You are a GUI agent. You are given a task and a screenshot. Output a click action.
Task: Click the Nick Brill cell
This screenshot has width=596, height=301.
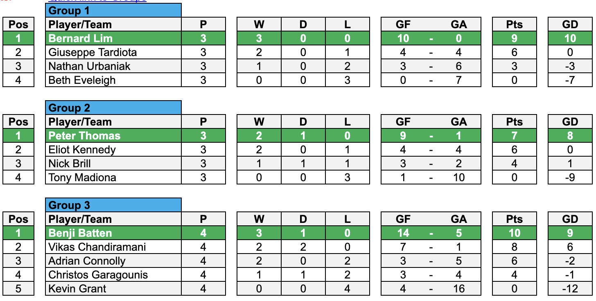tap(113, 164)
